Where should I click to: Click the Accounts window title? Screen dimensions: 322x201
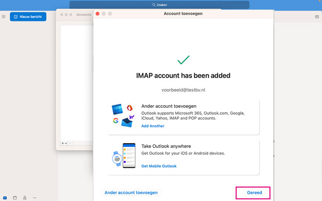[84, 14]
